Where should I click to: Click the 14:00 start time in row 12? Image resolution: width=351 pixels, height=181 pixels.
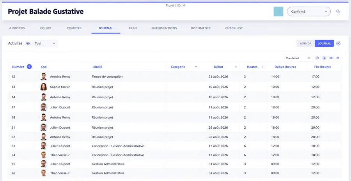click(275, 76)
